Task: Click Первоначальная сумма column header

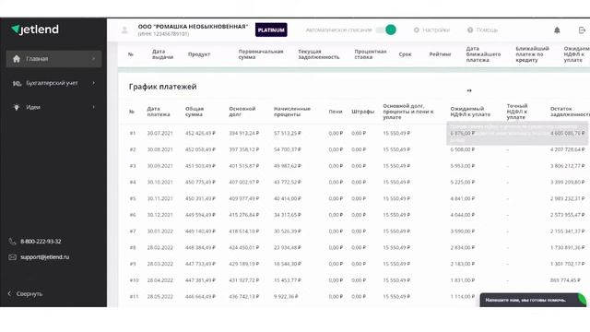Action: [261, 54]
